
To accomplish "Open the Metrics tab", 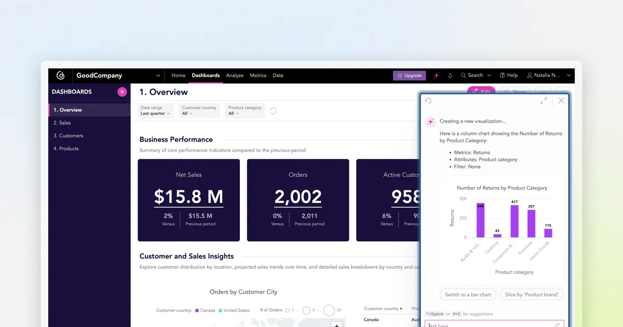I will tap(258, 75).
